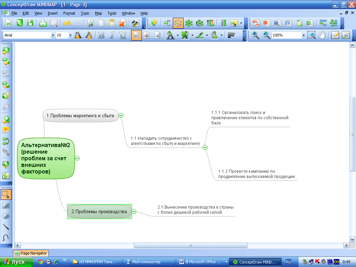The height and width of the screenshot is (267, 356).
Task: Collapse the 2.Проблемы производства branch
Action: 134,212
